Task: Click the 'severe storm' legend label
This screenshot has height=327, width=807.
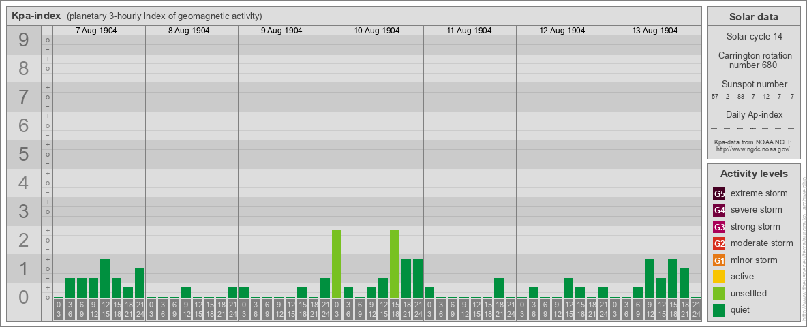Action: coord(757,210)
